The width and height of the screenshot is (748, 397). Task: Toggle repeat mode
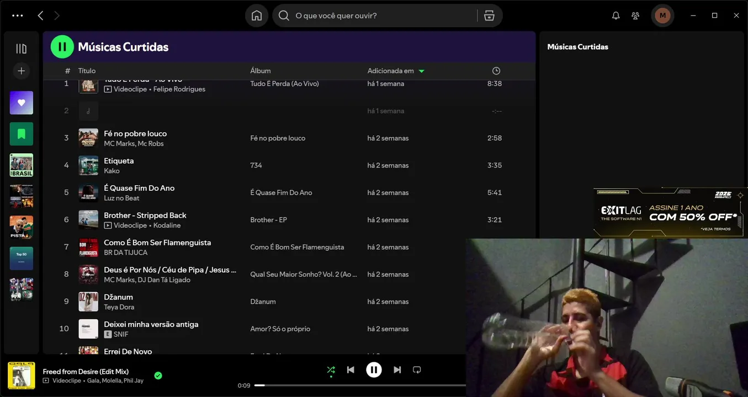(x=417, y=370)
